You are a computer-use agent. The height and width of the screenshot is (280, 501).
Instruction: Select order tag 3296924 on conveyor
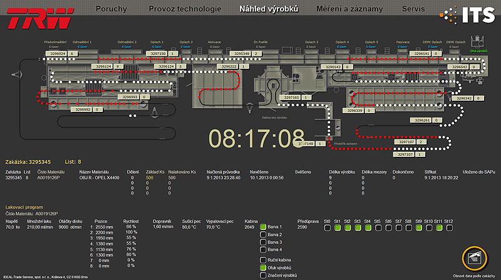pos(57,54)
